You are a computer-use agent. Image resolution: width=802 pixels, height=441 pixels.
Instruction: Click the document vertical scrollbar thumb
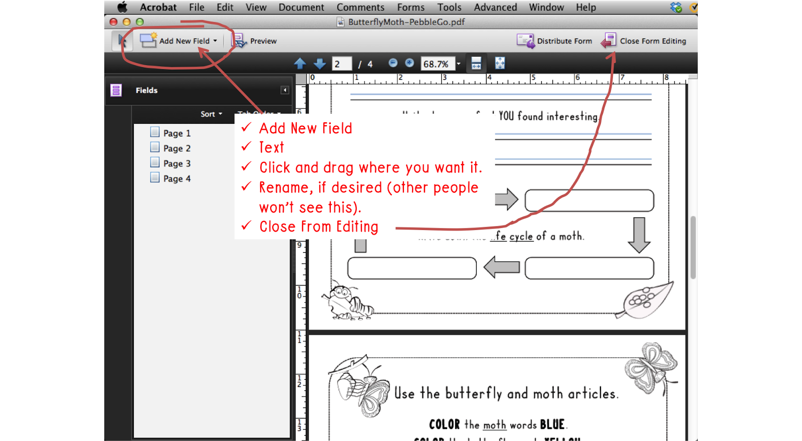tap(693, 247)
